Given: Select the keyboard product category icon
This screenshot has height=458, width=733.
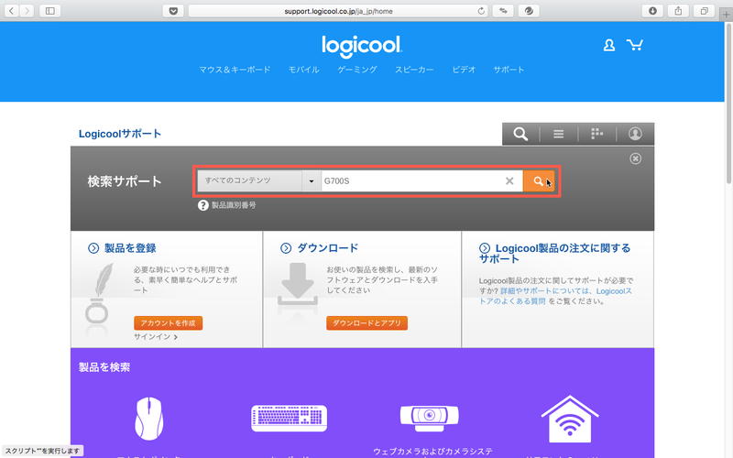Looking at the screenshot, I should point(290,419).
